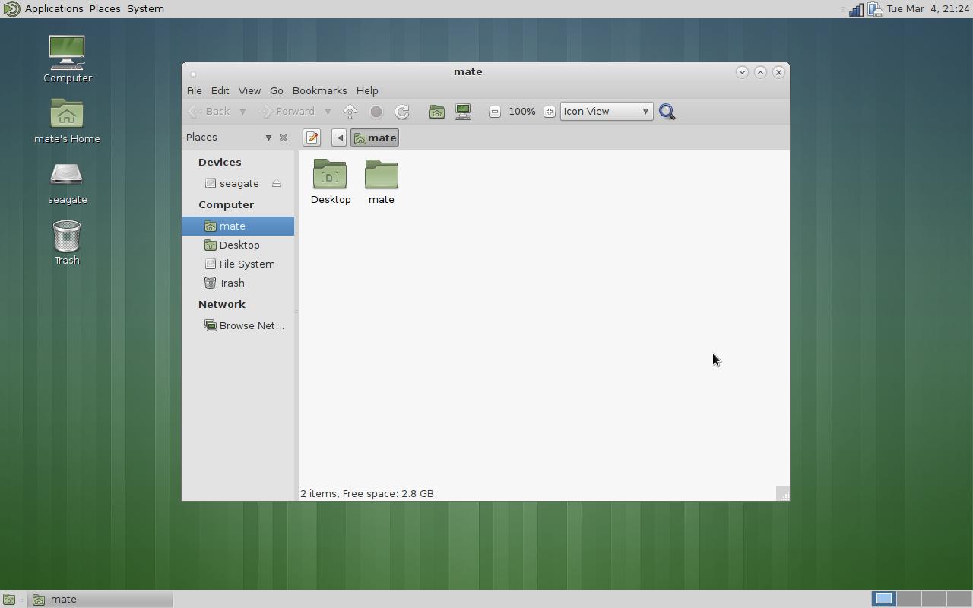This screenshot has width=973, height=608.
Task: Zoom in using the magnify-plus icon
Action: click(550, 111)
